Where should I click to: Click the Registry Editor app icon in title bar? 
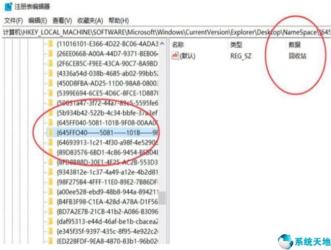pos(9,7)
